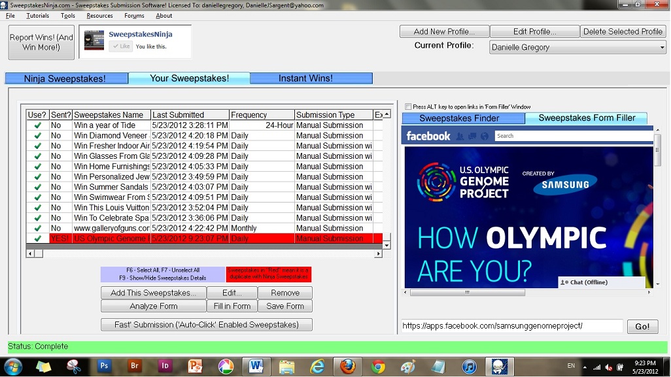Open PowerPoint from the taskbar

coord(195,367)
